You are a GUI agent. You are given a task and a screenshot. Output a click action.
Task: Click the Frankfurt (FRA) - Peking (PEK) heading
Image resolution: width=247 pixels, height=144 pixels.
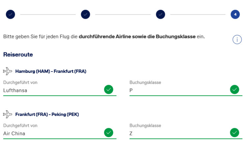pos(47,114)
